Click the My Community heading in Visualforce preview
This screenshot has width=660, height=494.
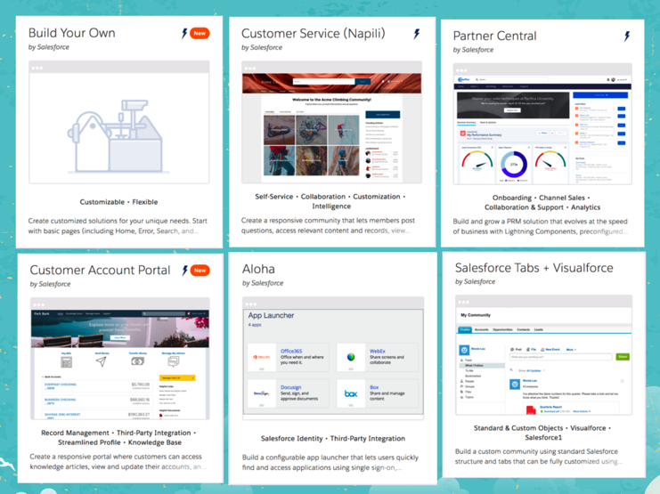click(x=476, y=315)
